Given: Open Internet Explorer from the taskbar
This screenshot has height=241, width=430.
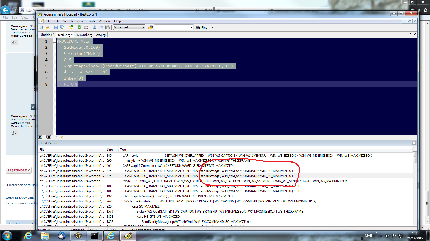Looking at the screenshot, I should click(x=28, y=236).
